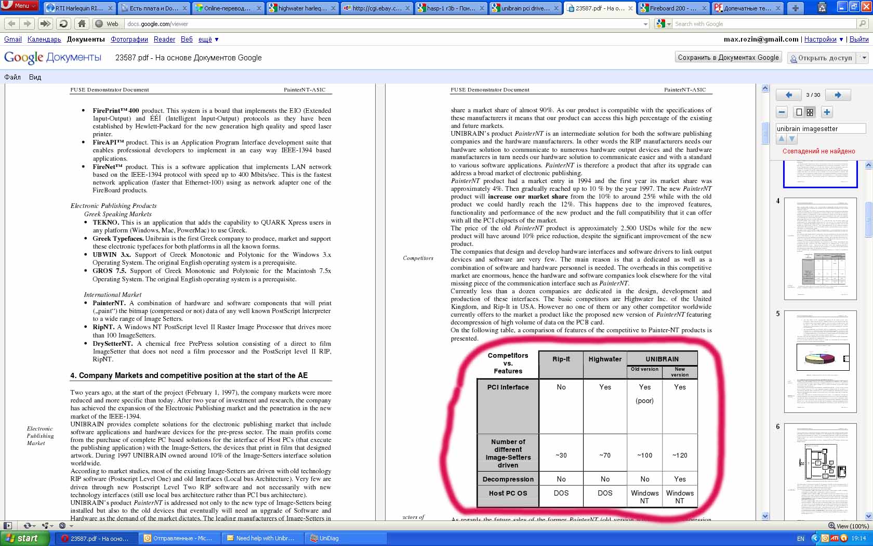The height and width of the screenshot is (546, 873).
Task: Switch to single page view mode
Action: [x=799, y=112]
